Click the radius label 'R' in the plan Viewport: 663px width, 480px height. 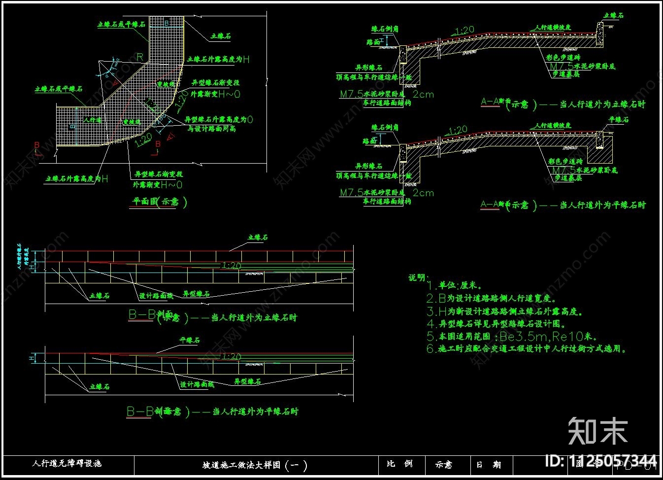140,58
